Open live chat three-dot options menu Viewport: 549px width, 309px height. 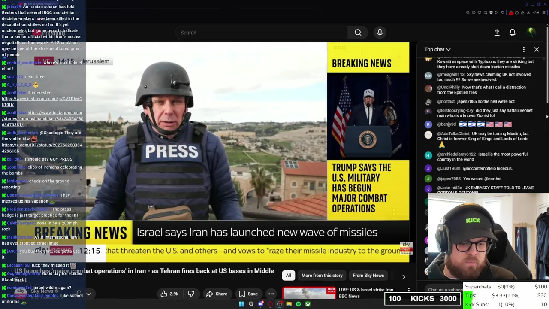524,49
